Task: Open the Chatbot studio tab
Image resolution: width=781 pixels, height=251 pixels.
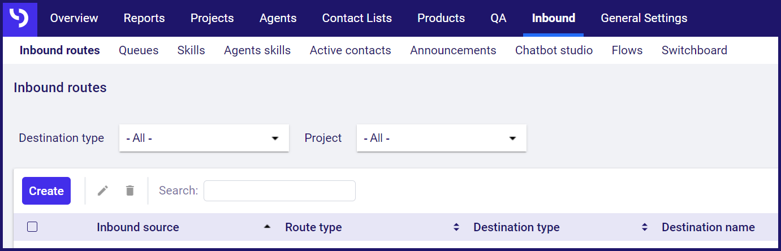Action: click(x=554, y=50)
